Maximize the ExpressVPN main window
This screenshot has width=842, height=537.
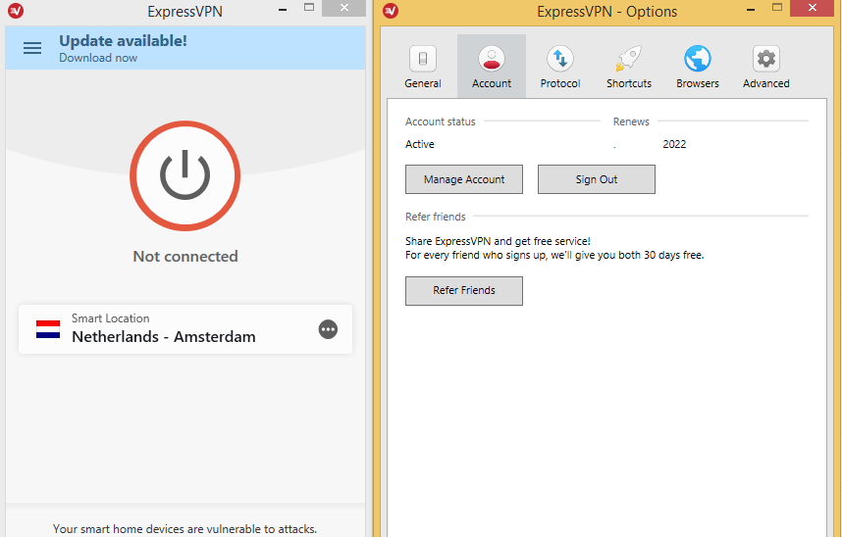tap(309, 8)
